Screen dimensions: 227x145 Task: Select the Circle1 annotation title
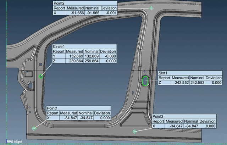click(59, 47)
